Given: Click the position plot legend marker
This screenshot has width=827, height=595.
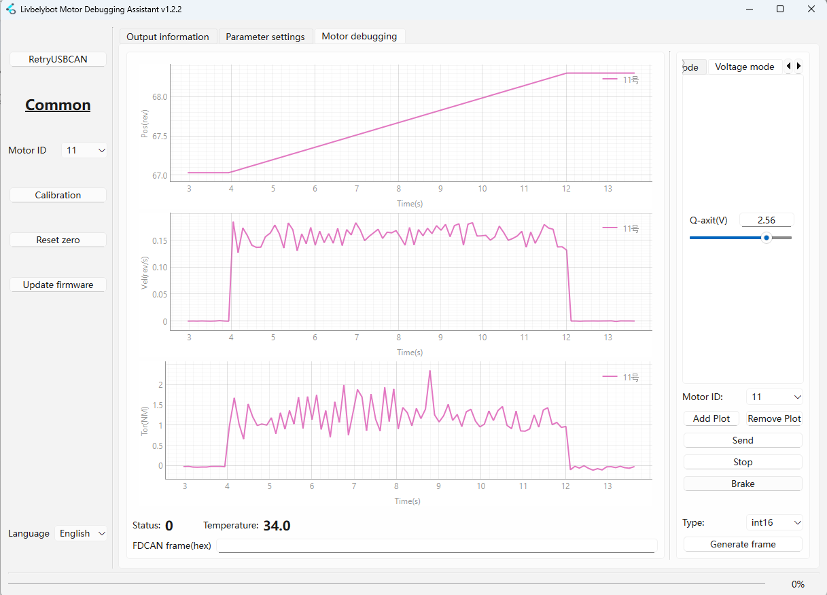Looking at the screenshot, I should pyautogui.click(x=611, y=79).
